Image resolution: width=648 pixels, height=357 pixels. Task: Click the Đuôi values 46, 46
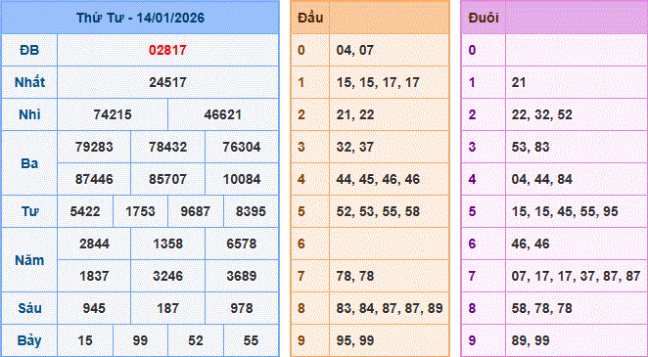[531, 244]
